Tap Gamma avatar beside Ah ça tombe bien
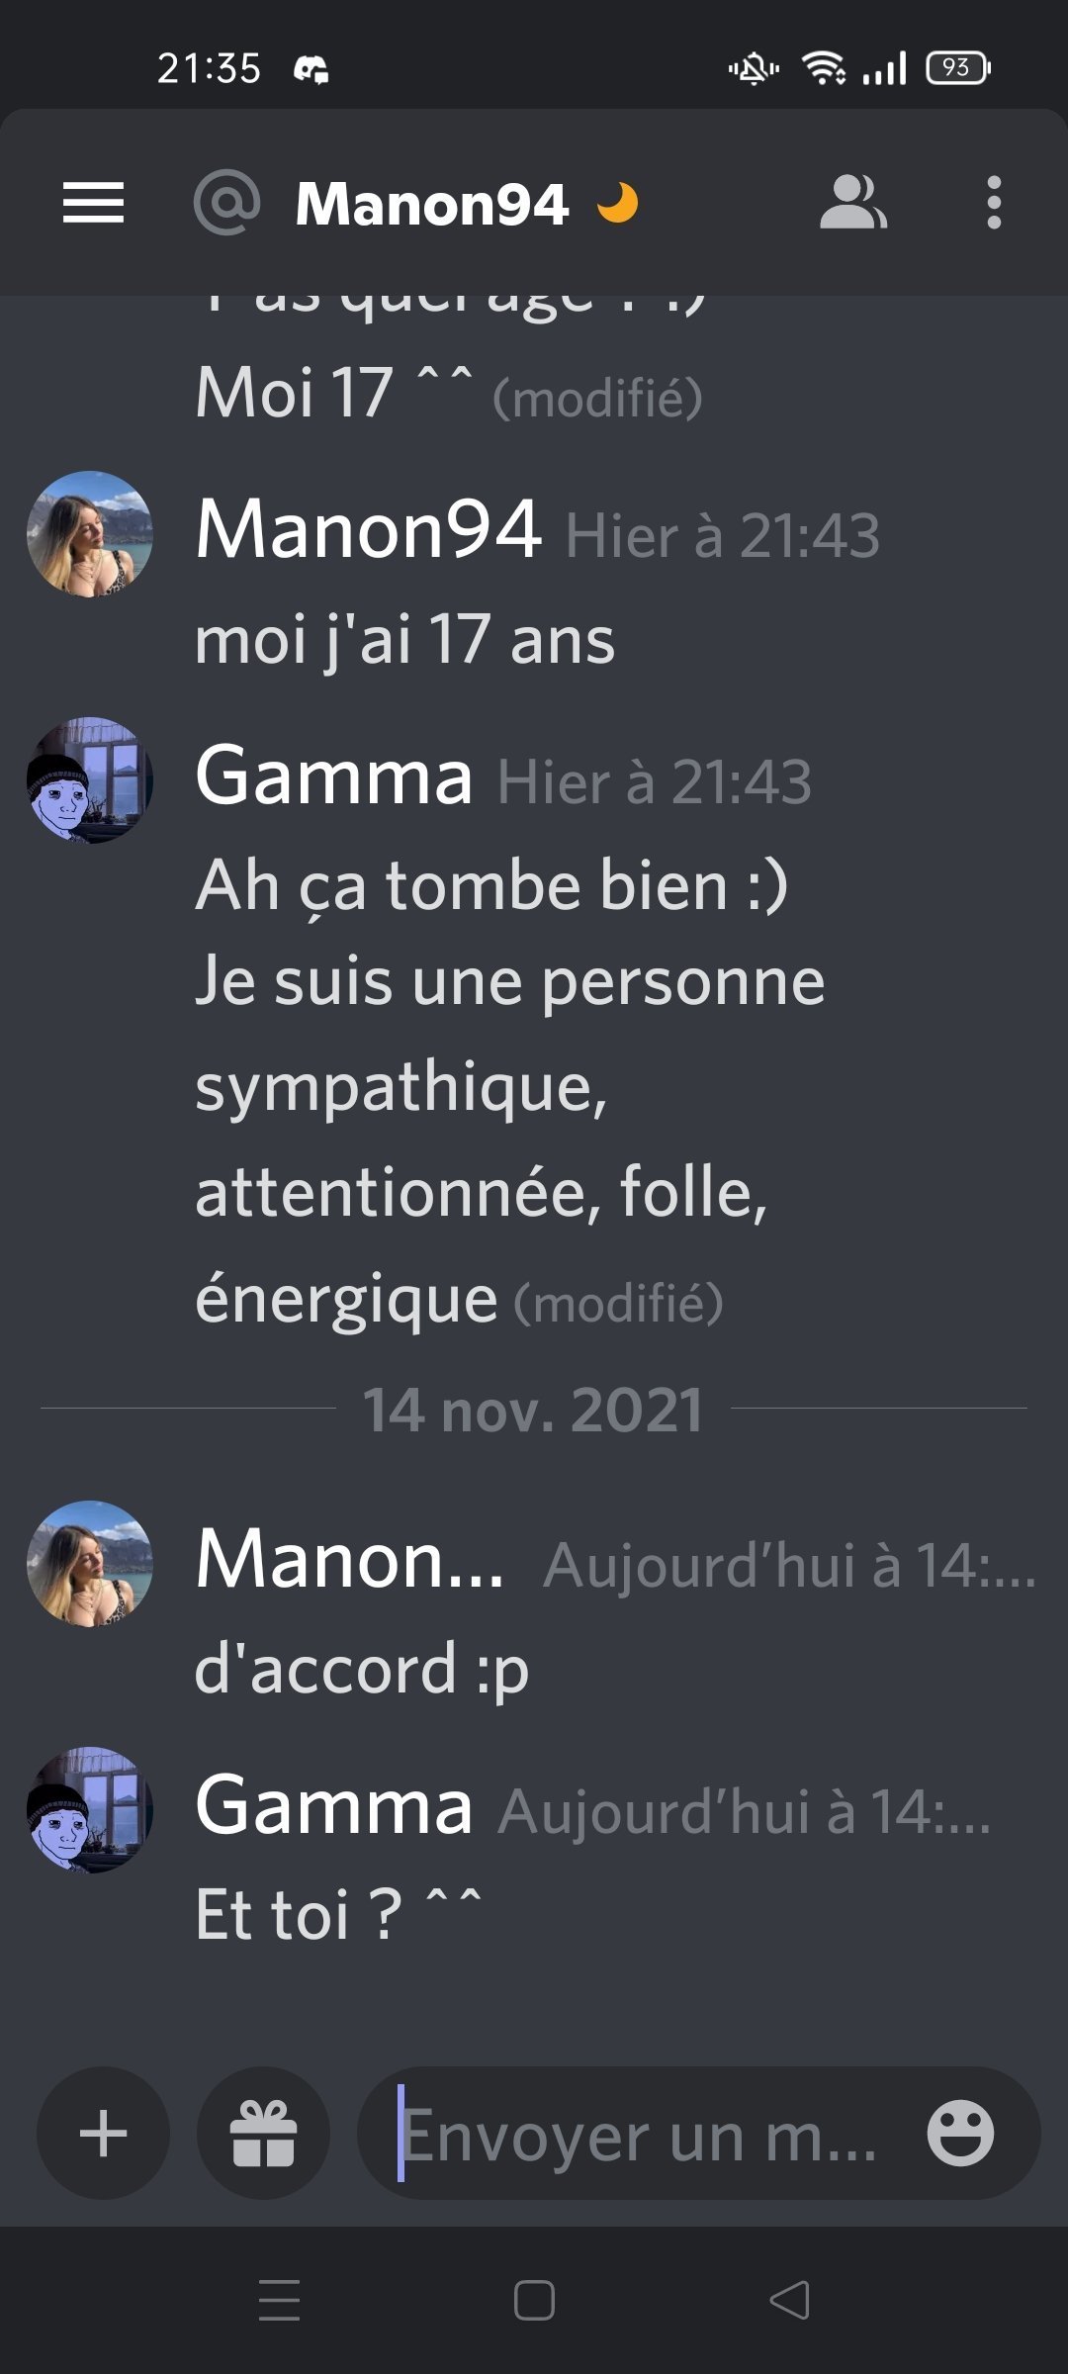 tap(90, 780)
